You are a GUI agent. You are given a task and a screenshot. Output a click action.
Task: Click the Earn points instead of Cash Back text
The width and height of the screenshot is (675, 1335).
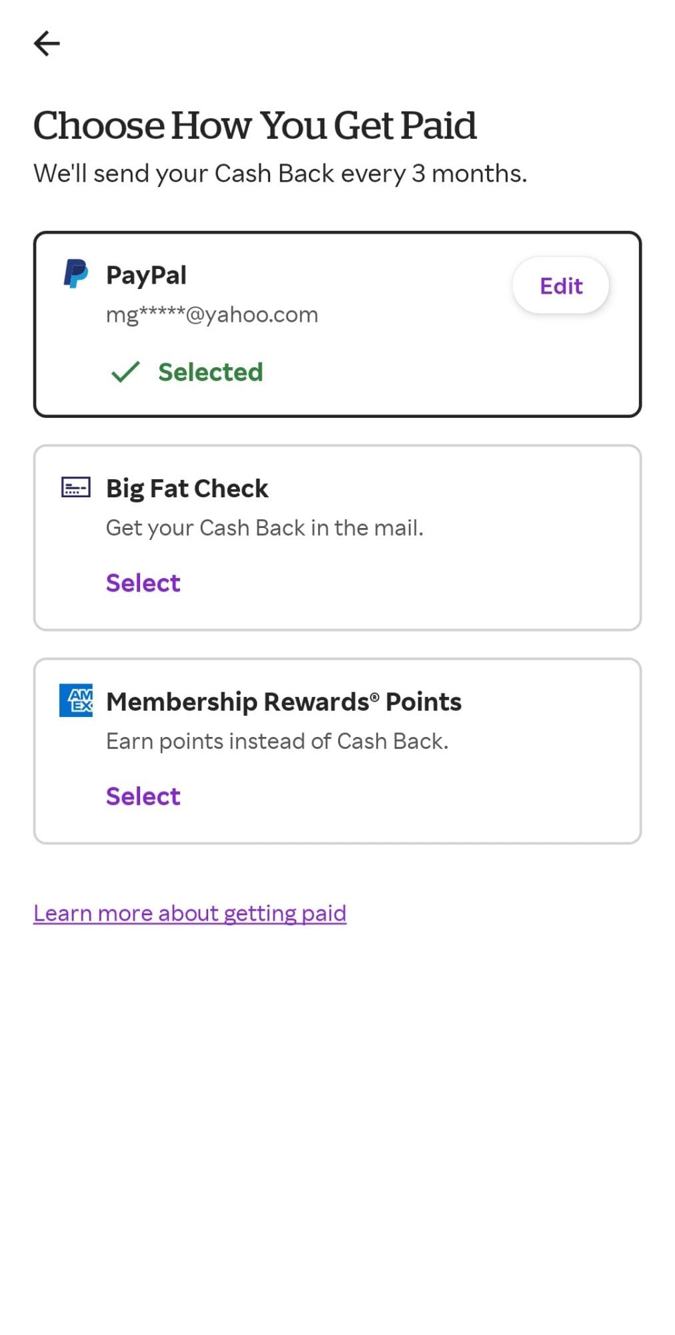(x=277, y=741)
